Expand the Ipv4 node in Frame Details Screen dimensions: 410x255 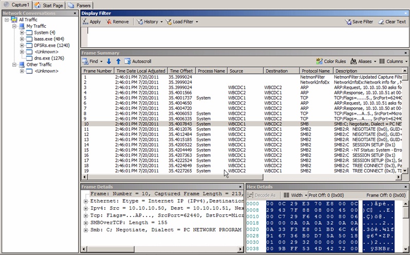pyautogui.click(x=86, y=209)
